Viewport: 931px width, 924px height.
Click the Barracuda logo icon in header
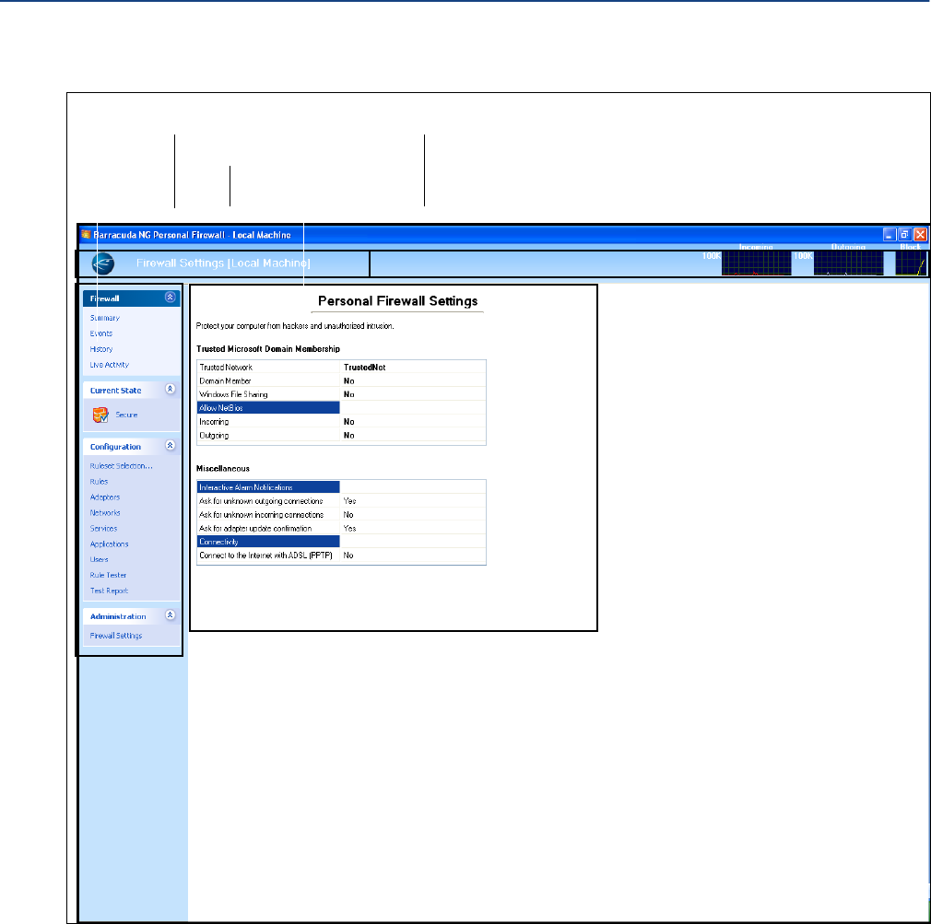pos(102,263)
